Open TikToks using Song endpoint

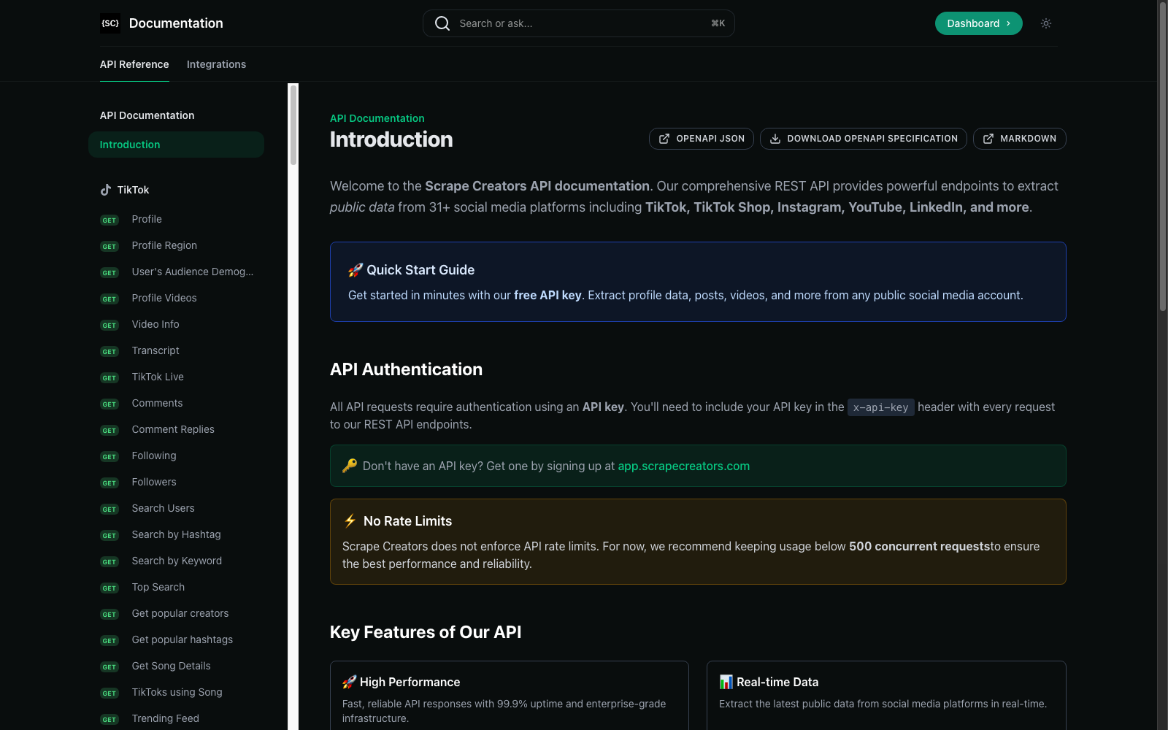(177, 692)
